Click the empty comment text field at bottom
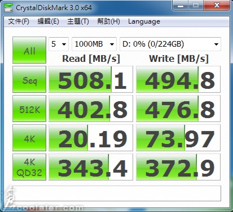This screenshot has height=212, width=233. (117, 193)
